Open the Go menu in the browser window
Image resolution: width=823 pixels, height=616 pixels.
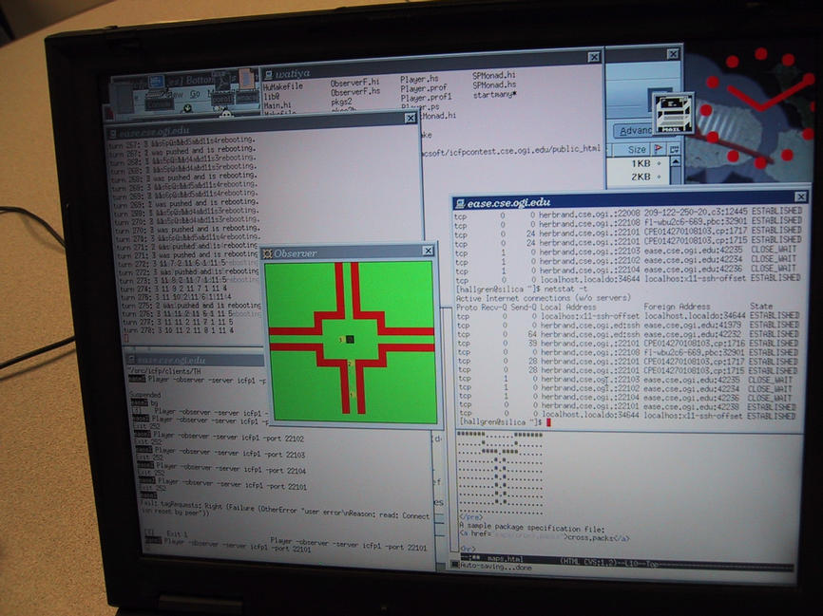195,94
